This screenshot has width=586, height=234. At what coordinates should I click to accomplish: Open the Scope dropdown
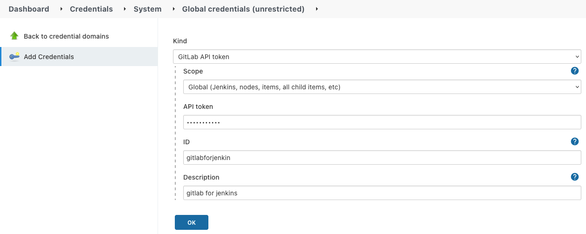click(x=382, y=87)
